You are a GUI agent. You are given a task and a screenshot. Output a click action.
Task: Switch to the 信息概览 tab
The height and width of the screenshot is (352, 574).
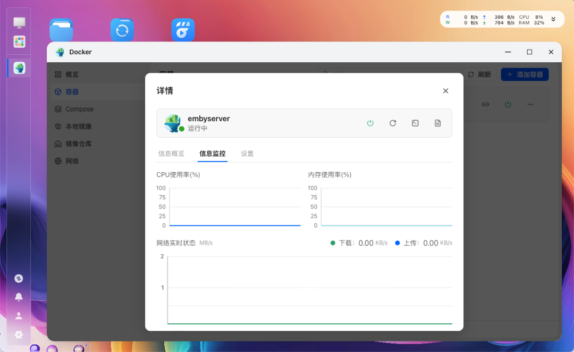pyautogui.click(x=171, y=153)
